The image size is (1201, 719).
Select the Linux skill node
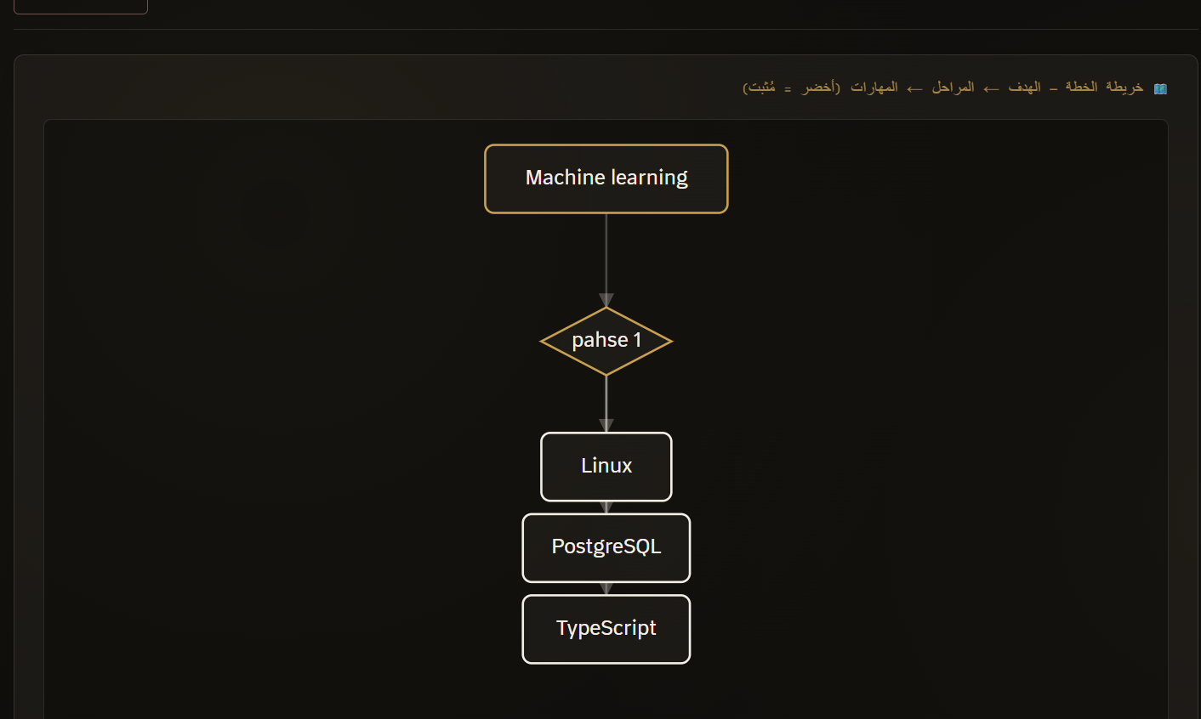(606, 467)
